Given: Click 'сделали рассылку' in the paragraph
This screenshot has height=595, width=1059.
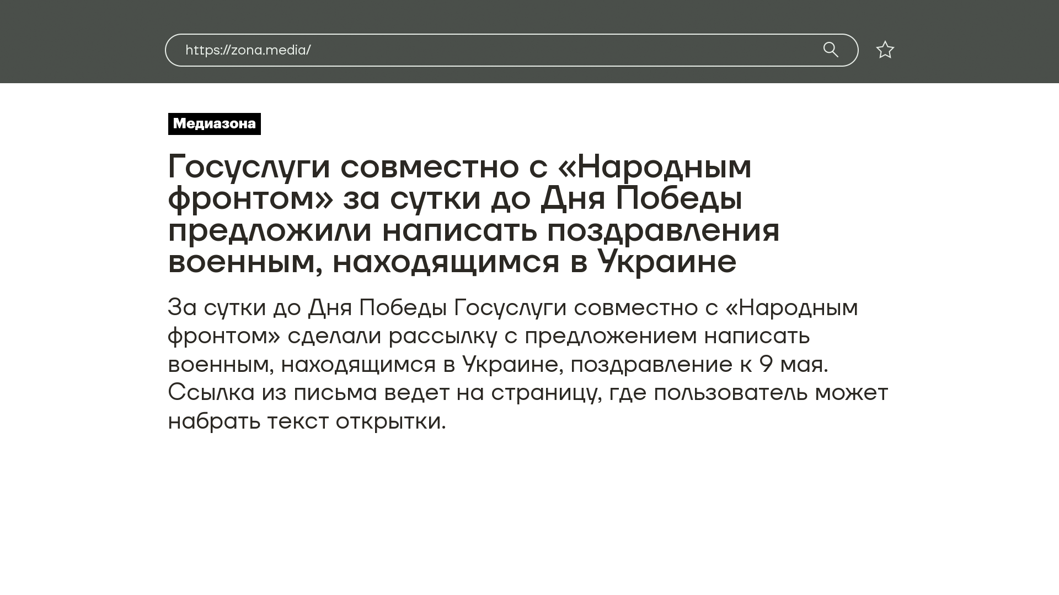Looking at the screenshot, I should pos(392,336).
